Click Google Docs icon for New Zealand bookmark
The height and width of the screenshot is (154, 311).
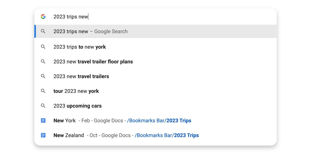point(43,135)
